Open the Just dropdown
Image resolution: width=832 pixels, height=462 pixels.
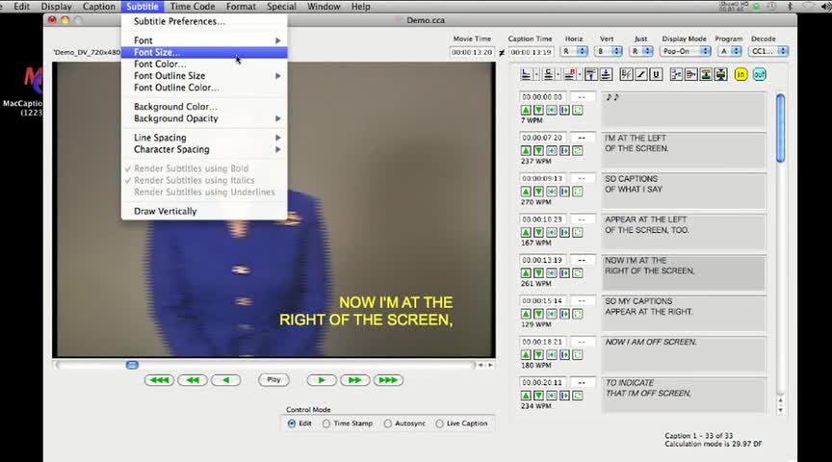[641, 51]
